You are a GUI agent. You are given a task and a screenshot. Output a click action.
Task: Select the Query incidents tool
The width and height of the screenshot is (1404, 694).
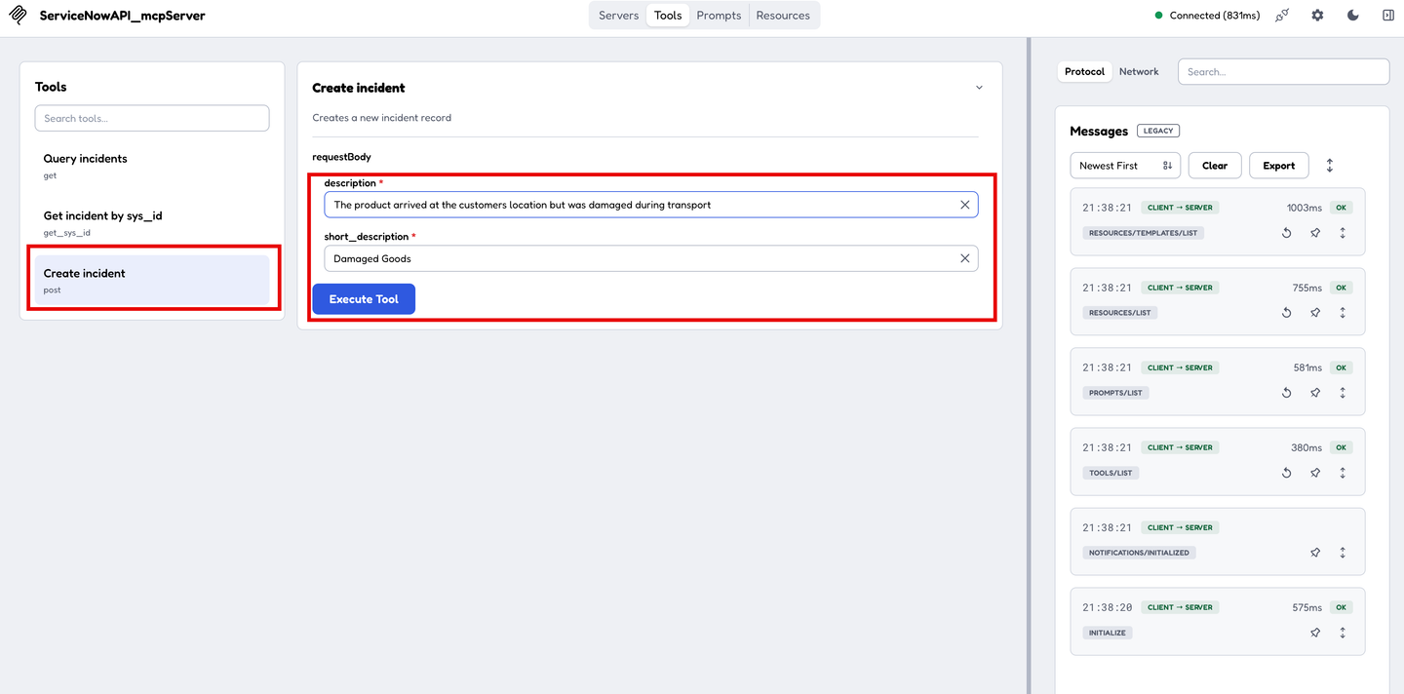(x=152, y=166)
